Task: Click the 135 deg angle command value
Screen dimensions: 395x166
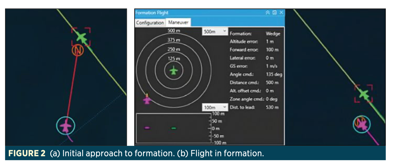Action: pos(274,74)
